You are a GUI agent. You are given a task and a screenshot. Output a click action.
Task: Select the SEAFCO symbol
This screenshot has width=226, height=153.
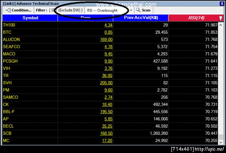point(11,47)
